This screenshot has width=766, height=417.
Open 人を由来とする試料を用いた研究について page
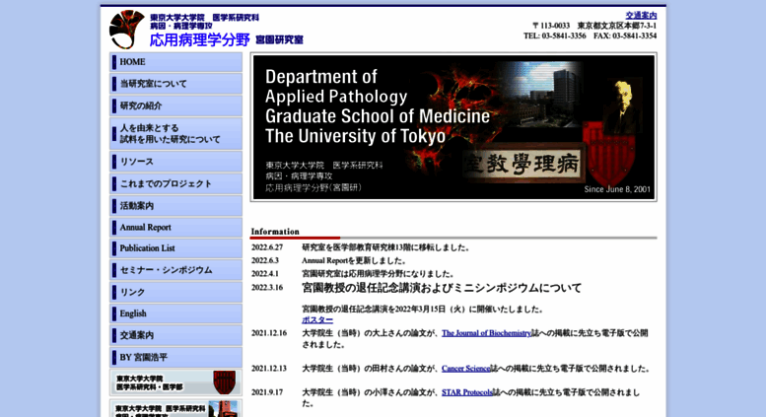175,134
